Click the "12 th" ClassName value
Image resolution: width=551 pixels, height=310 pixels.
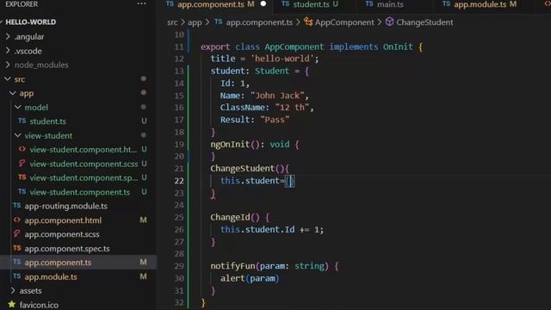tap(292, 108)
